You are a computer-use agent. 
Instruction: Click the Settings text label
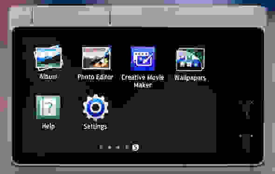(95, 126)
